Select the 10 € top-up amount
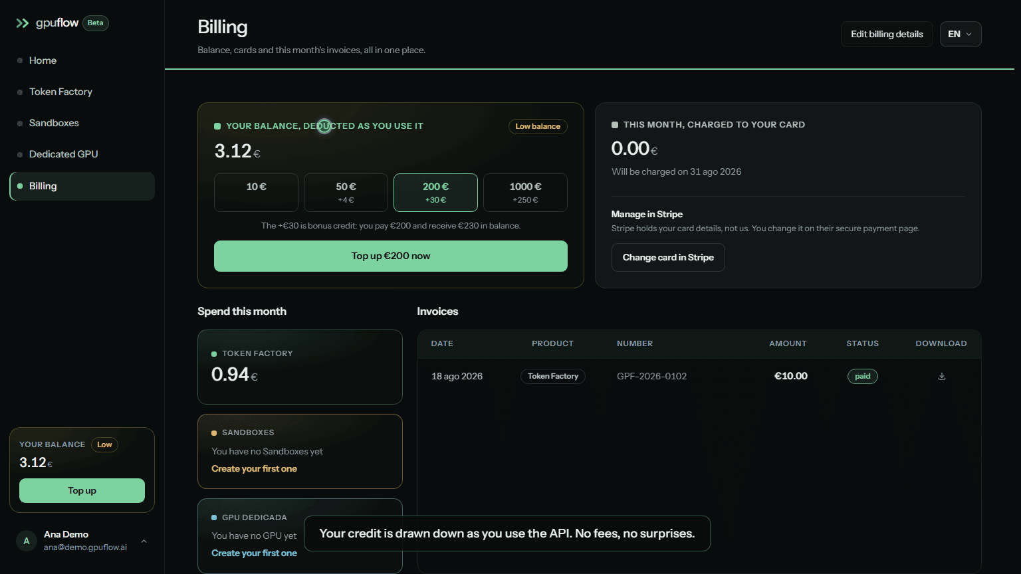Viewport: 1021px width, 574px height. (256, 193)
